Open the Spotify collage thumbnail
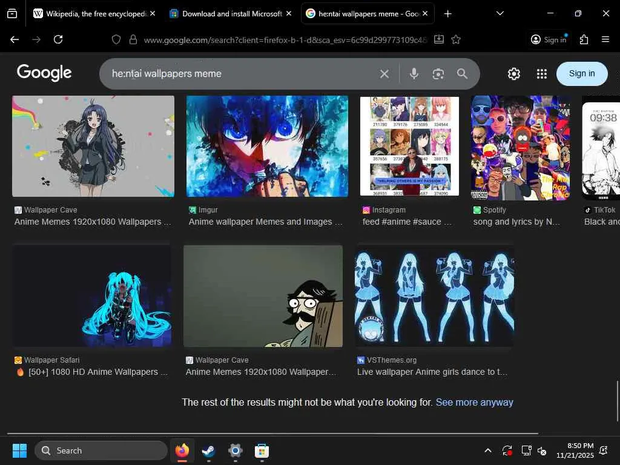Image resolution: width=620 pixels, height=465 pixels. [x=520, y=148]
